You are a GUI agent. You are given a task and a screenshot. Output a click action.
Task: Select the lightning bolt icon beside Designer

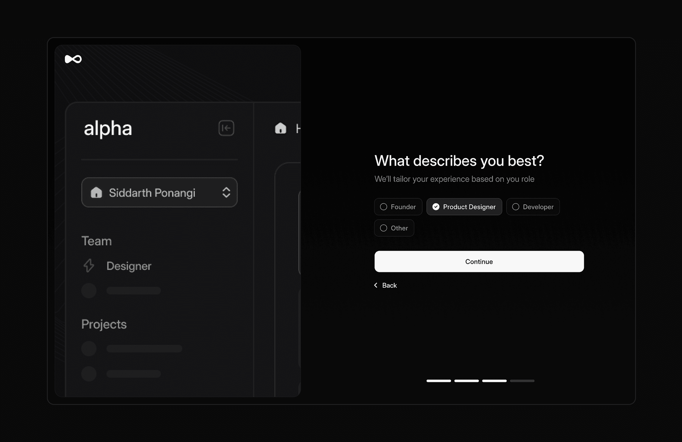click(89, 266)
